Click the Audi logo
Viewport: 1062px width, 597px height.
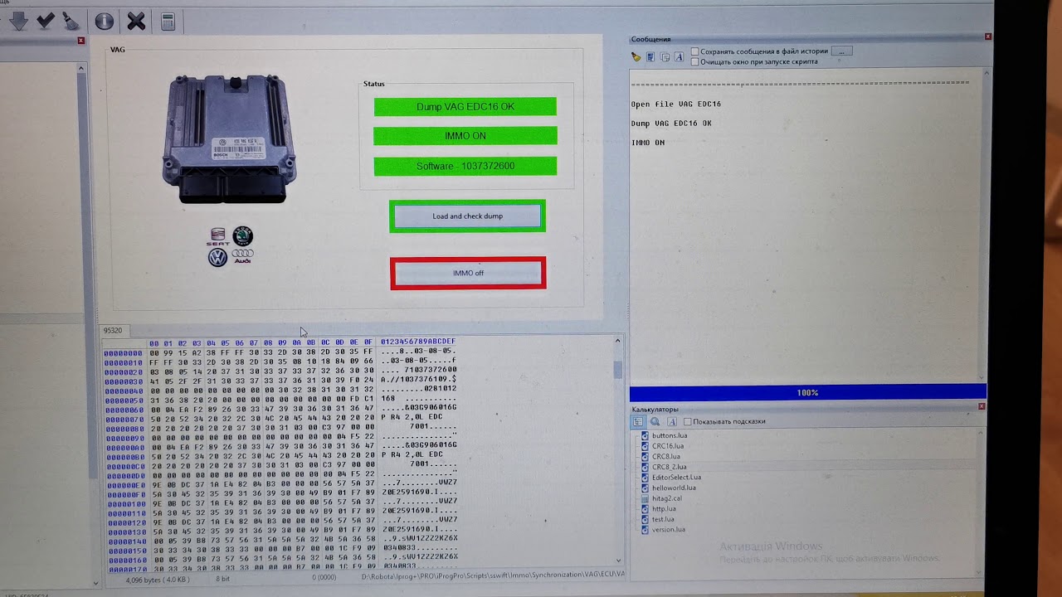(242, 255)
